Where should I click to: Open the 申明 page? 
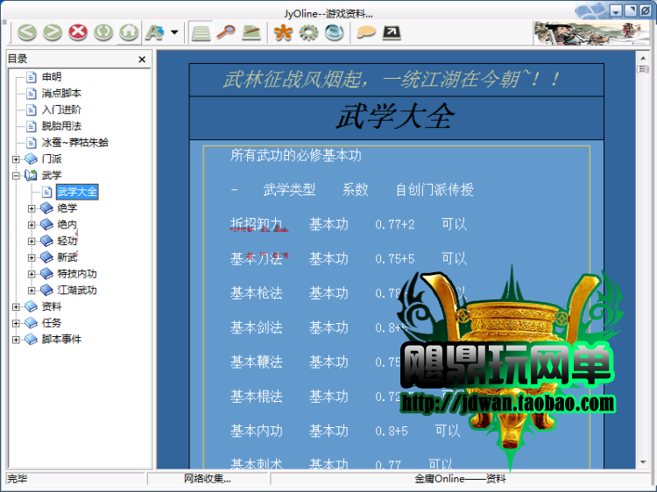(x=52, y=77)
